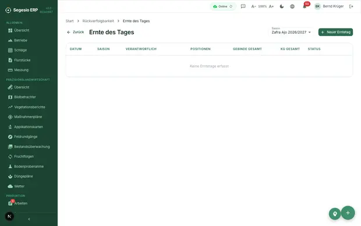
Task: Go to Rückverfolgbarkeit breadcrumb link
Action: (98, 21)
